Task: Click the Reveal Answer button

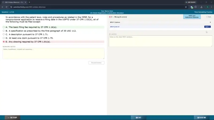Action: (96, 63)
